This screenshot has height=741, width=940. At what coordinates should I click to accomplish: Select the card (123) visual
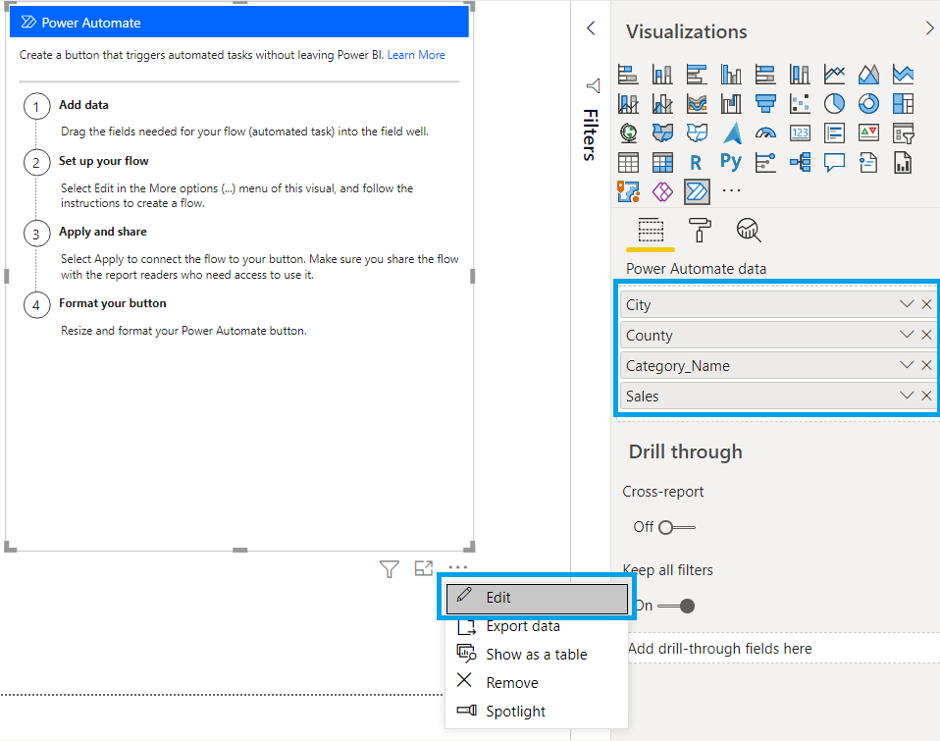pos(800,132)
